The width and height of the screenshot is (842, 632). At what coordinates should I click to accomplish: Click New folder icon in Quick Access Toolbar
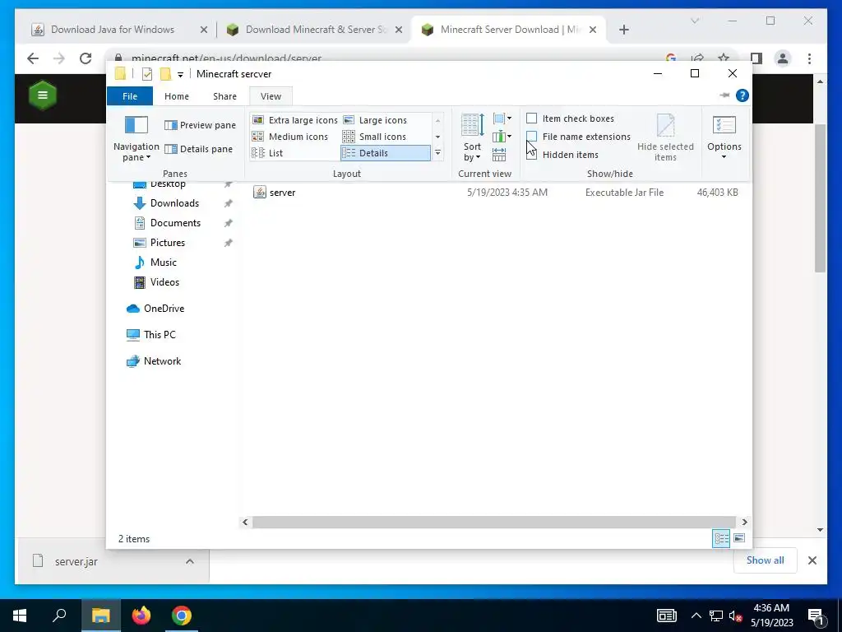[x=165, y=73]
